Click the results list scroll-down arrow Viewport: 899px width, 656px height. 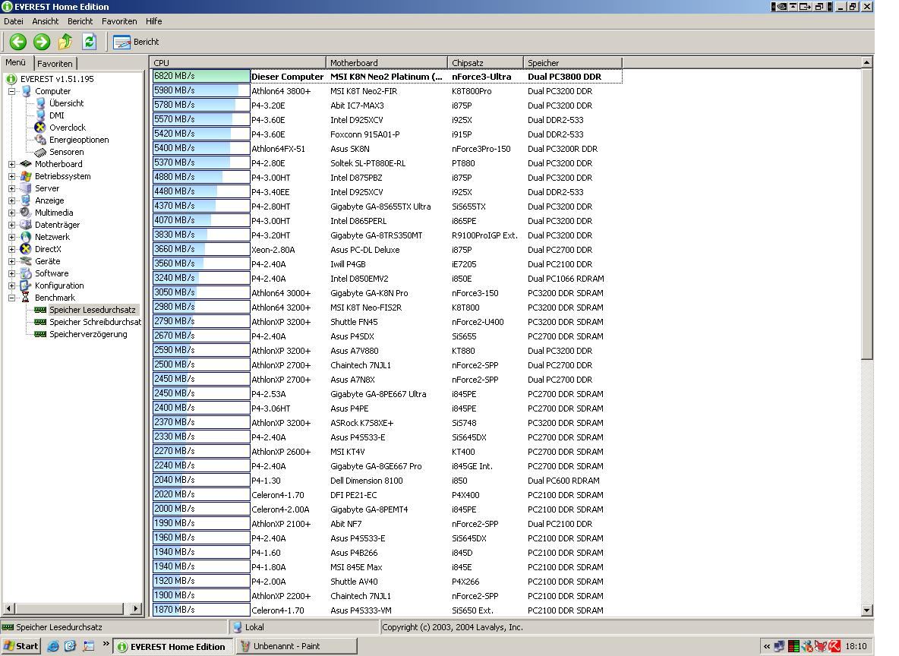(867, 610)
